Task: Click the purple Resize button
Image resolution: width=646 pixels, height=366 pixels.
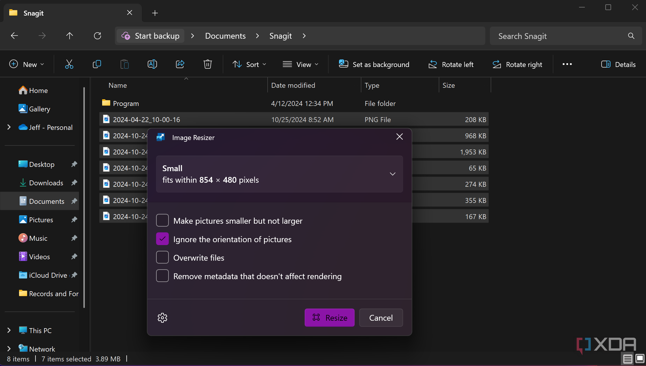Action: (x=329, y=318)
